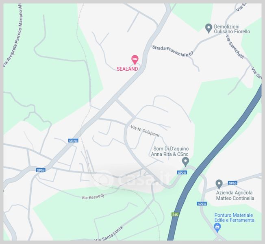Click the SP2iii shield near Via Colajanni

point(73,141)
